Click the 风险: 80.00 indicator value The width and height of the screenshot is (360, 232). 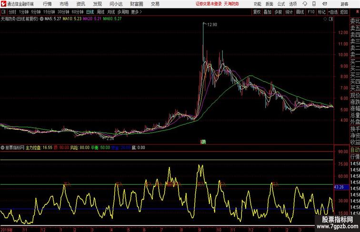(x=80, y=148)
